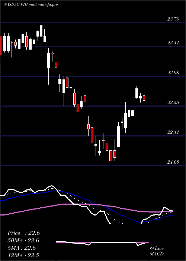Viewport: 186px width, 261px height.
Task: Select the 23.76 price level label
Action: [173, 19]
